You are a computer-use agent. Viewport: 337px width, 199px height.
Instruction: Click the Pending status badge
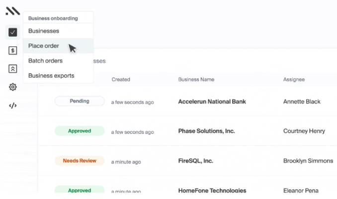[80, 101]
